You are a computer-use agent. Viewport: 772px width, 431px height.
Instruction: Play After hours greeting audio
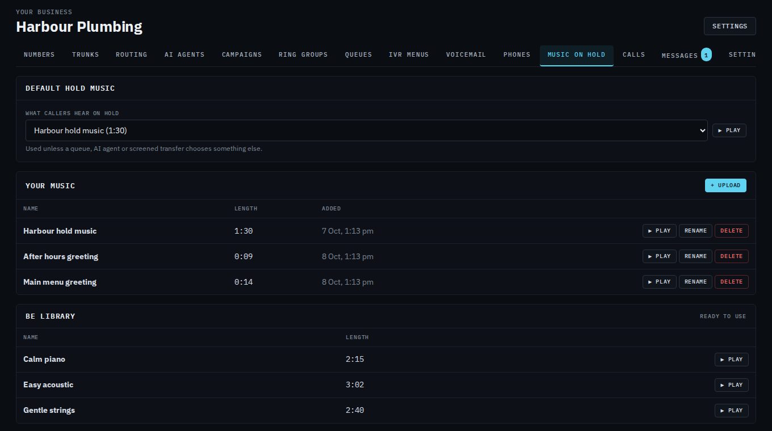(x=659, y=256)
